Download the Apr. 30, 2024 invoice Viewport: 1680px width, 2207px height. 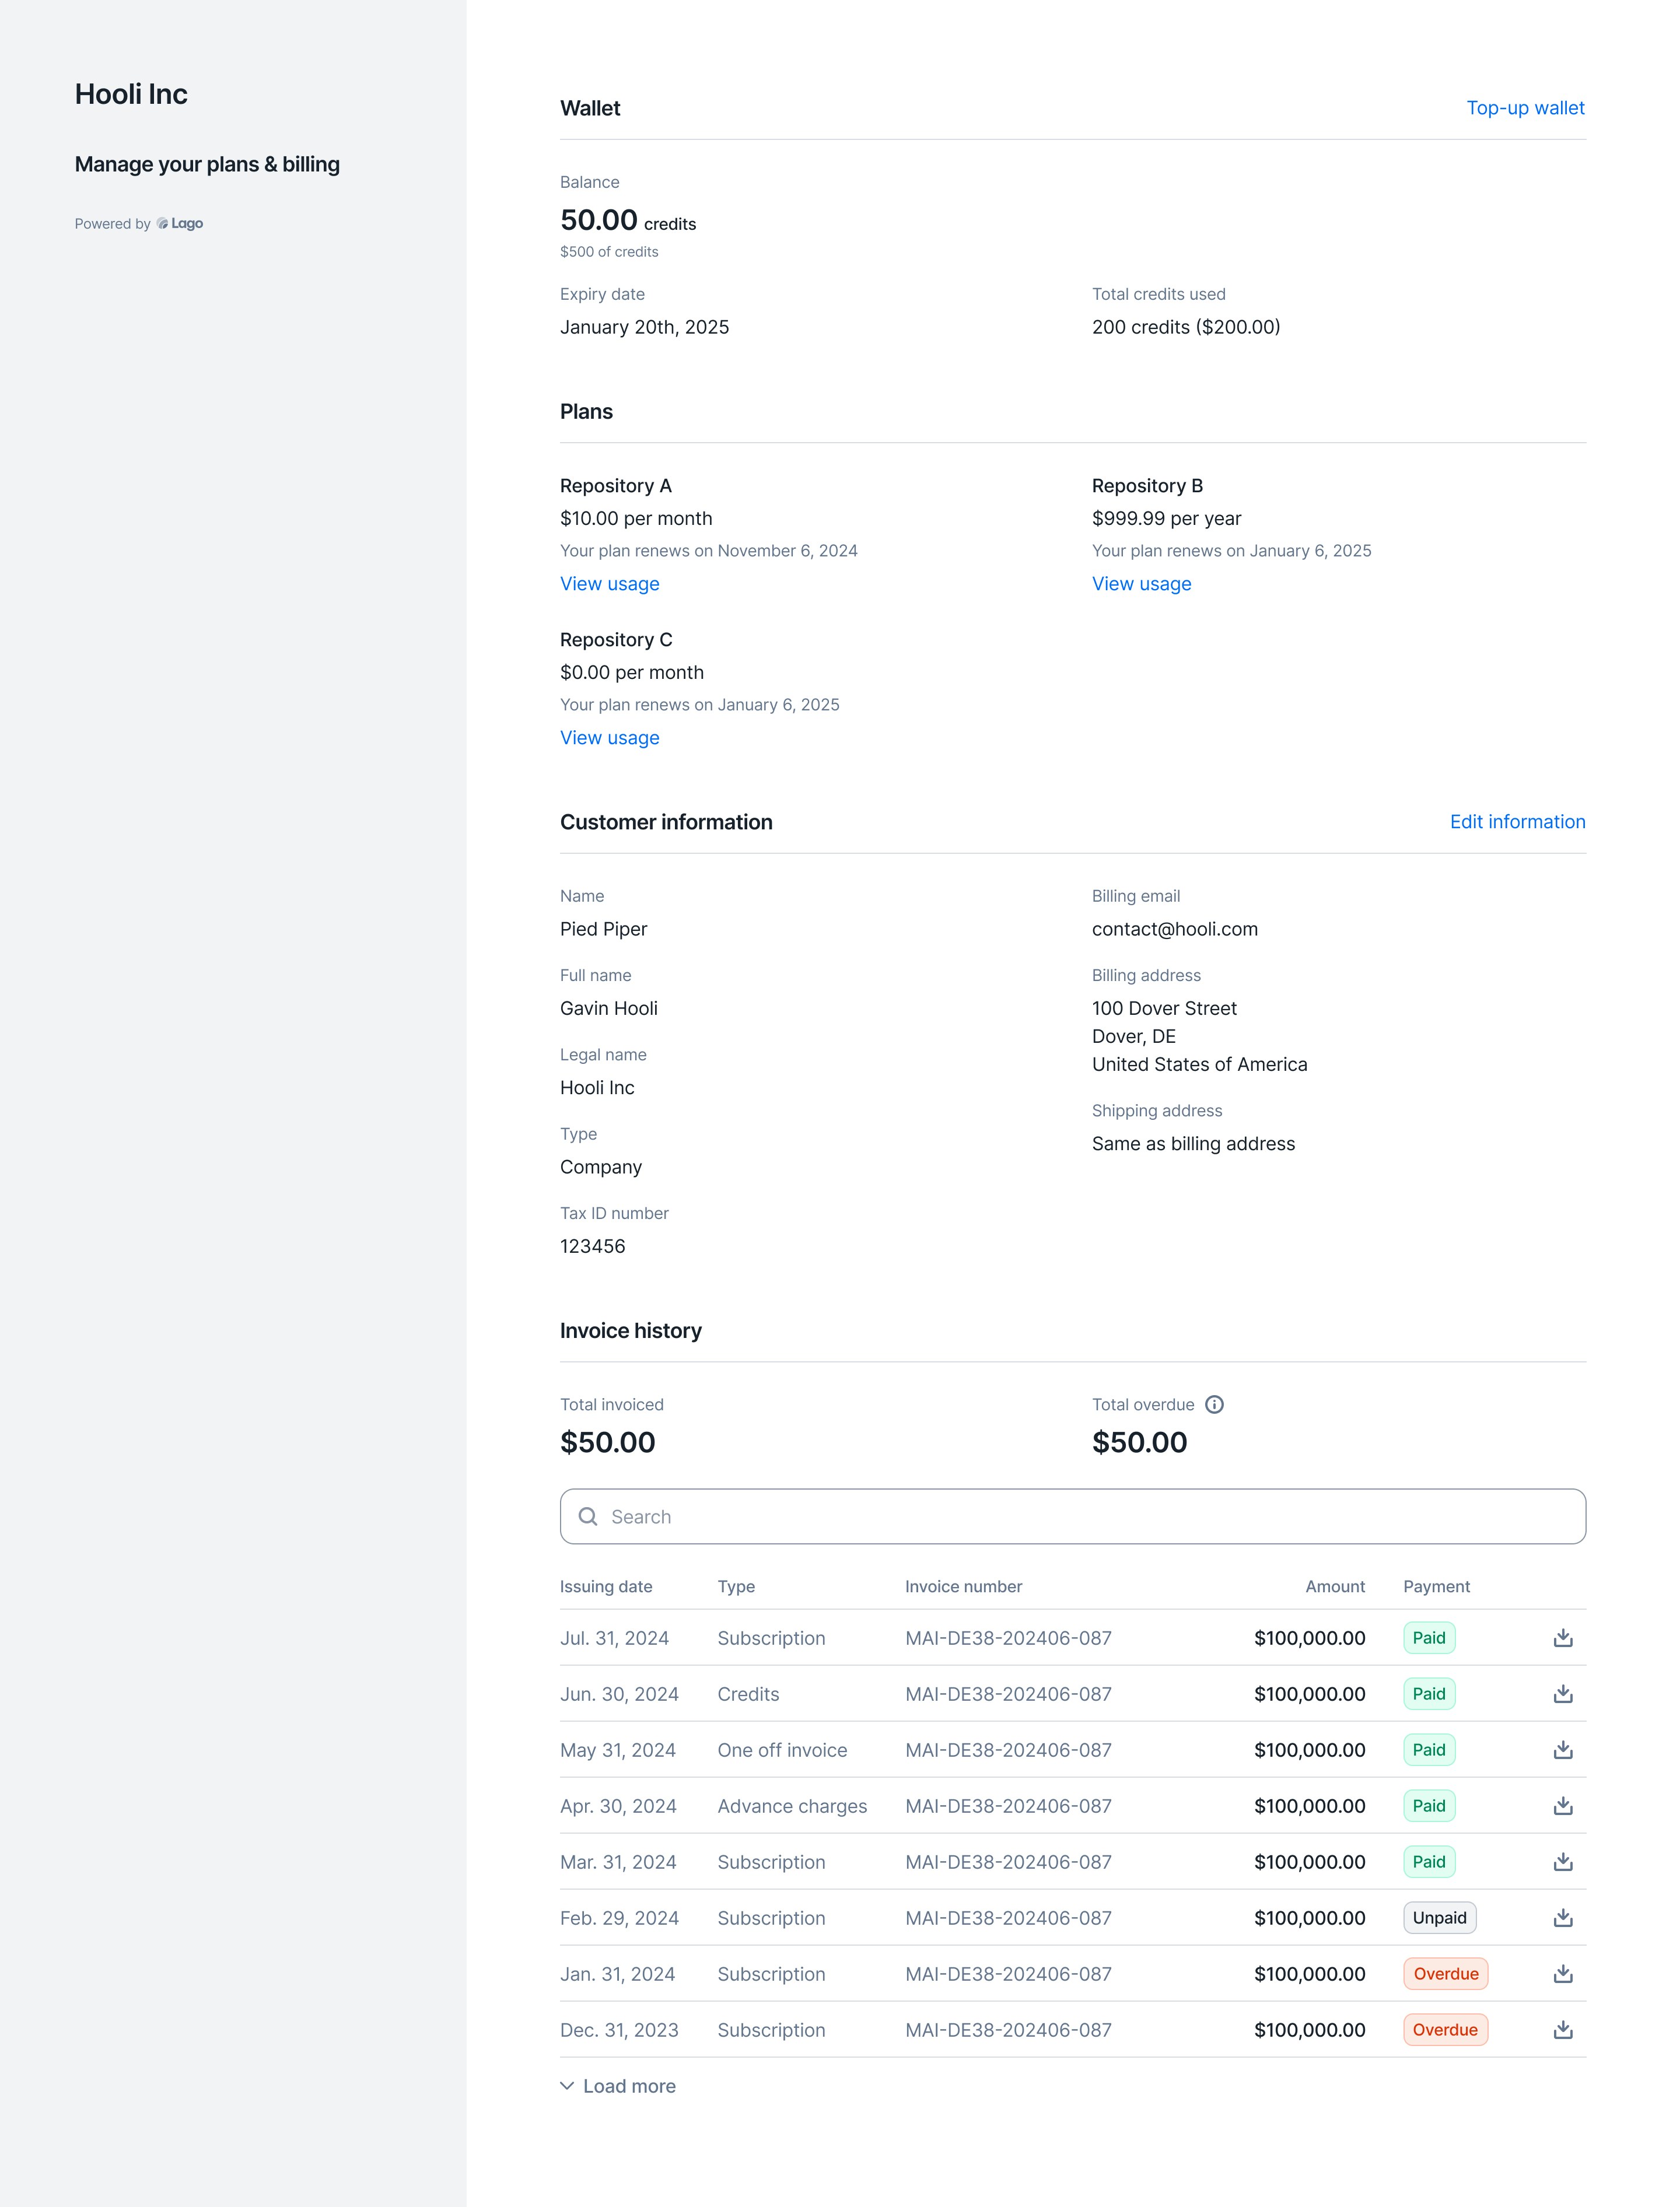coord(1563,1806)
